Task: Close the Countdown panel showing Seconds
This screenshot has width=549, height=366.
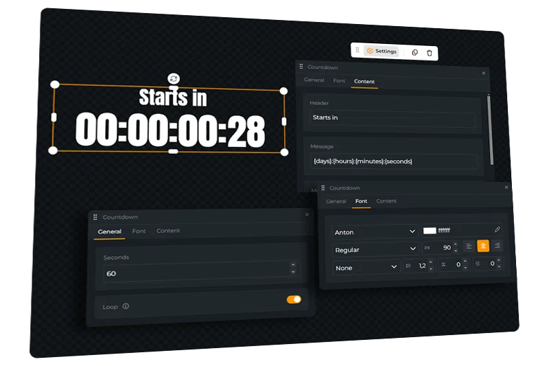Action: point(307,214)
